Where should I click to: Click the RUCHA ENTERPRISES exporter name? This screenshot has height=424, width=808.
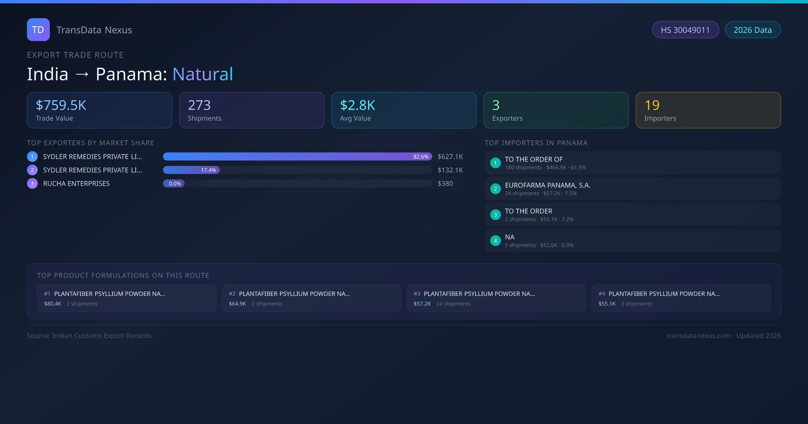coord(76,183)
